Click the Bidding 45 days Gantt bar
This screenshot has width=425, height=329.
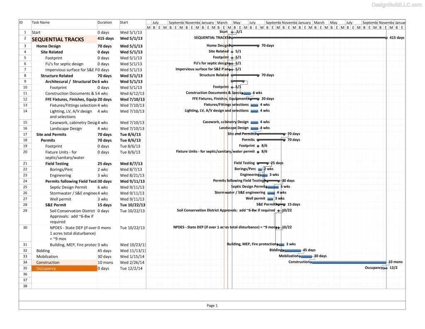pyautogui.click(x=292, y=250)
